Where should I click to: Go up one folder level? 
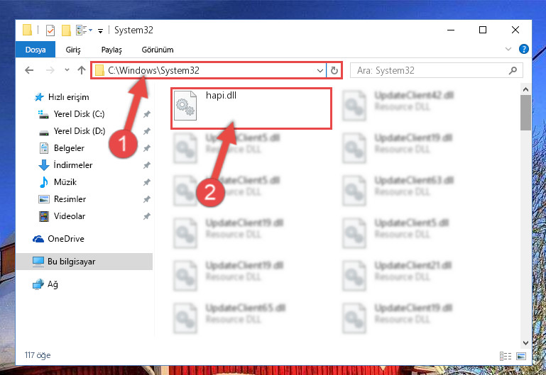[x=82, y=70]
